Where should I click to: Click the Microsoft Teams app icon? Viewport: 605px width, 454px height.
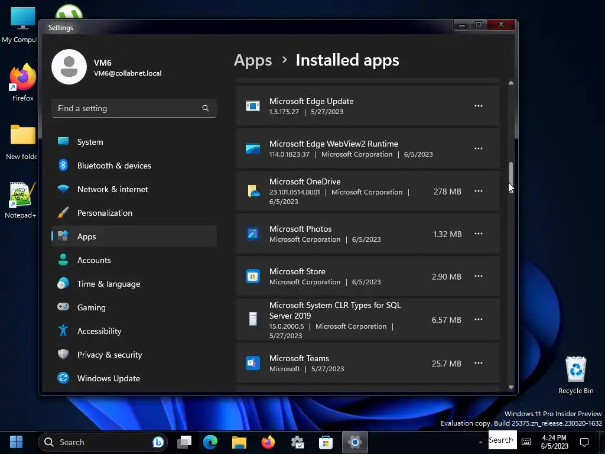[253, 364]
